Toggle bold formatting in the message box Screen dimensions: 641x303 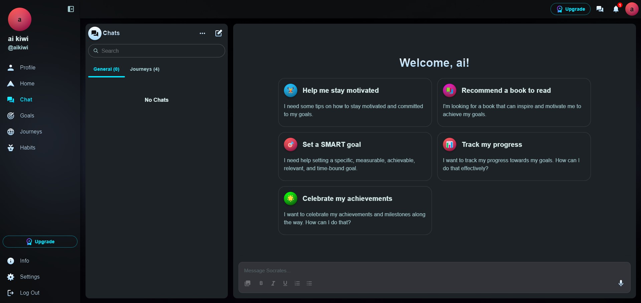(x=261, y=283)
